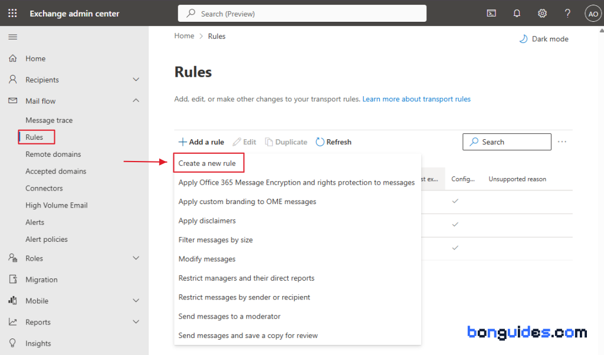Click the scrollbar up arrow at right edge
The width and height of the screenshot is (604, 355).
pyautogui.click(x=601, y=31)
